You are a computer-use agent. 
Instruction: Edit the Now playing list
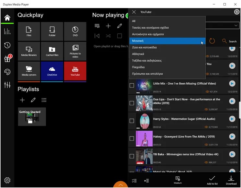coord(120,26)
